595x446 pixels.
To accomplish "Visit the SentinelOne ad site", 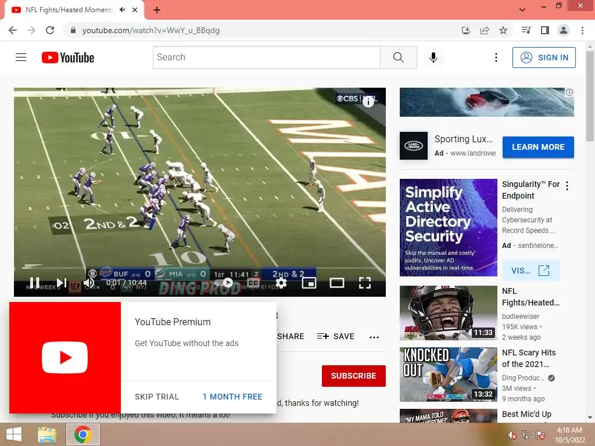I will 531,271.
